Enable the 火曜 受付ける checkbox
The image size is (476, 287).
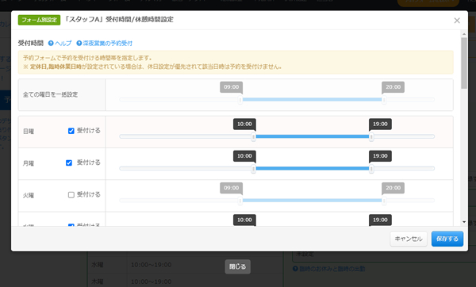71,195
